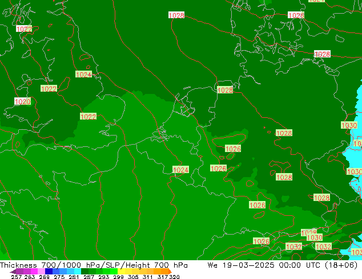Click the legend value 287

tap(89, 277)
